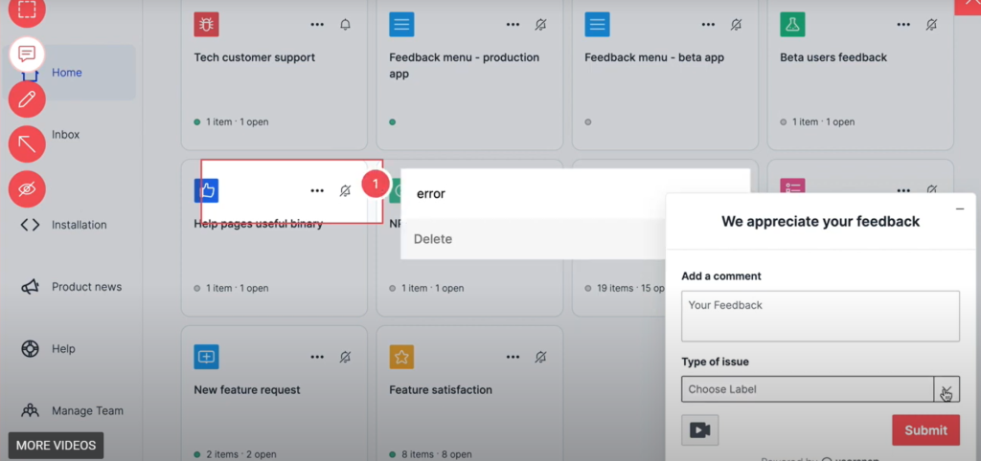The image size is (981, 461).
Task: Click the hide/blur eye tool
Action: (x=27, y=189)
